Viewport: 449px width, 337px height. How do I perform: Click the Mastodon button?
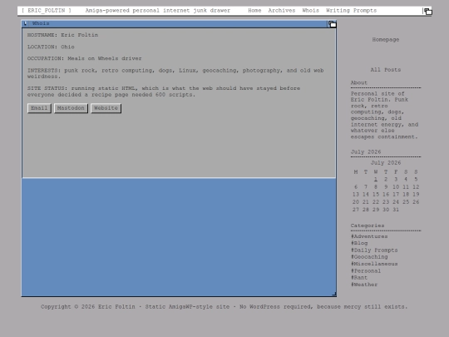coord(71,108)
